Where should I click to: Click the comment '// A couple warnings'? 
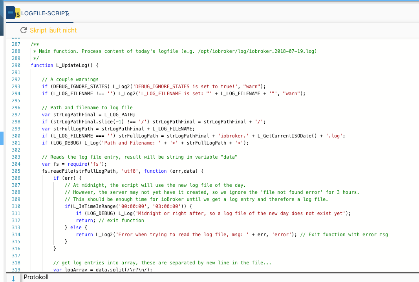pos(70,80)
